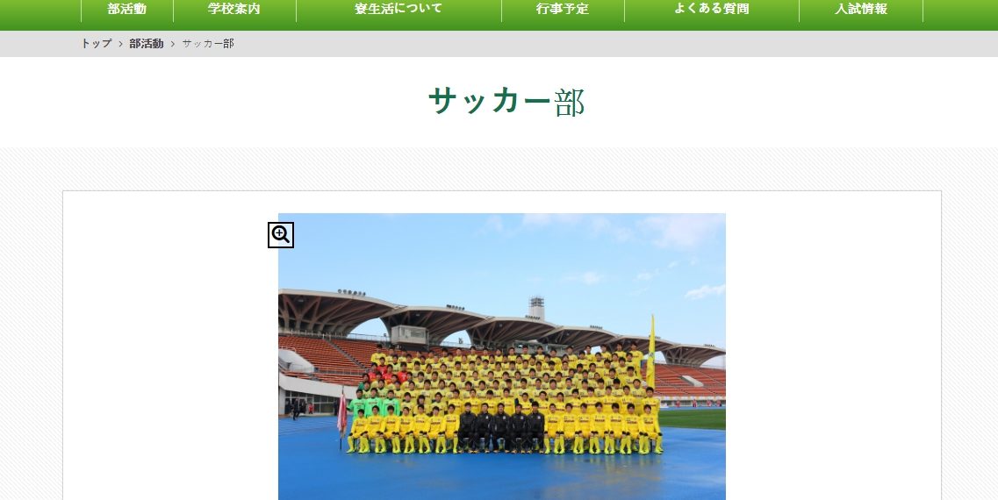Image resolution: width=998 pixels, height=500 pixels.
Task: Go to 行事予定 from the navigation bar
Action: point(563,9)
